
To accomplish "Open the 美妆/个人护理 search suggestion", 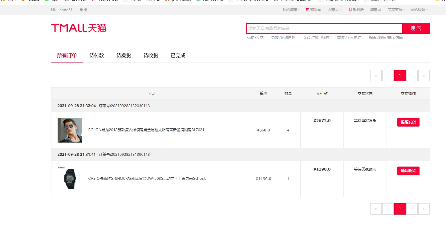I will pyautogui.click(x=349, y=38).
